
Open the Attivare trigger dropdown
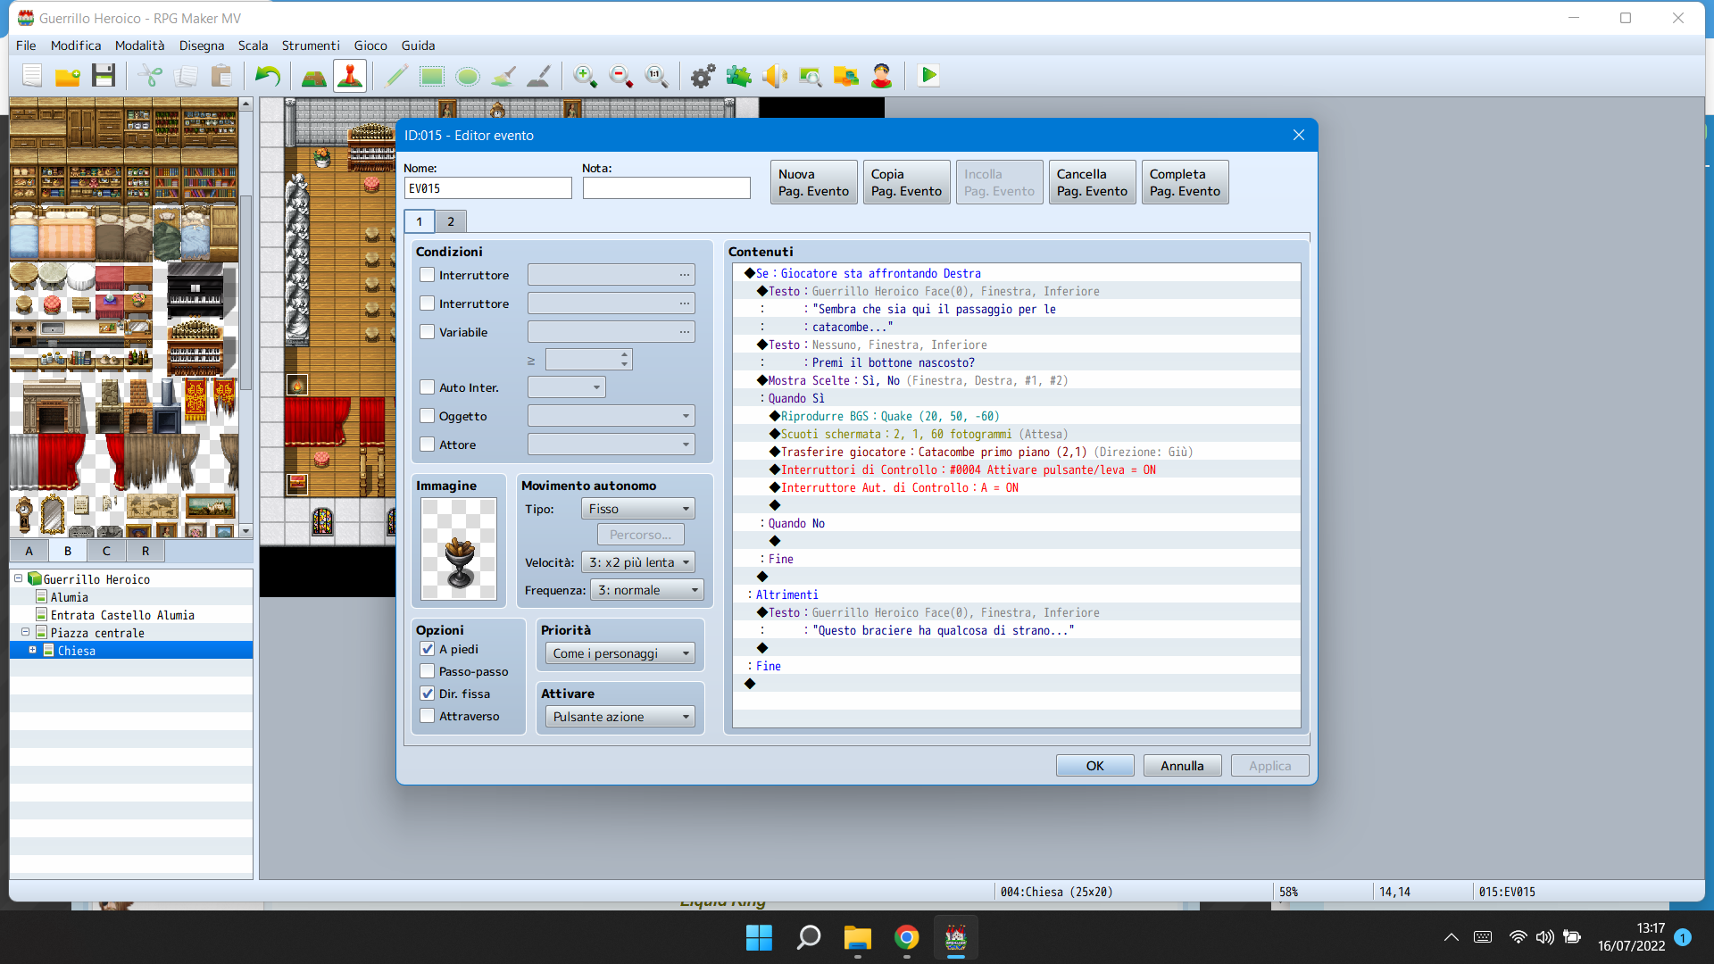click(620, 717)
